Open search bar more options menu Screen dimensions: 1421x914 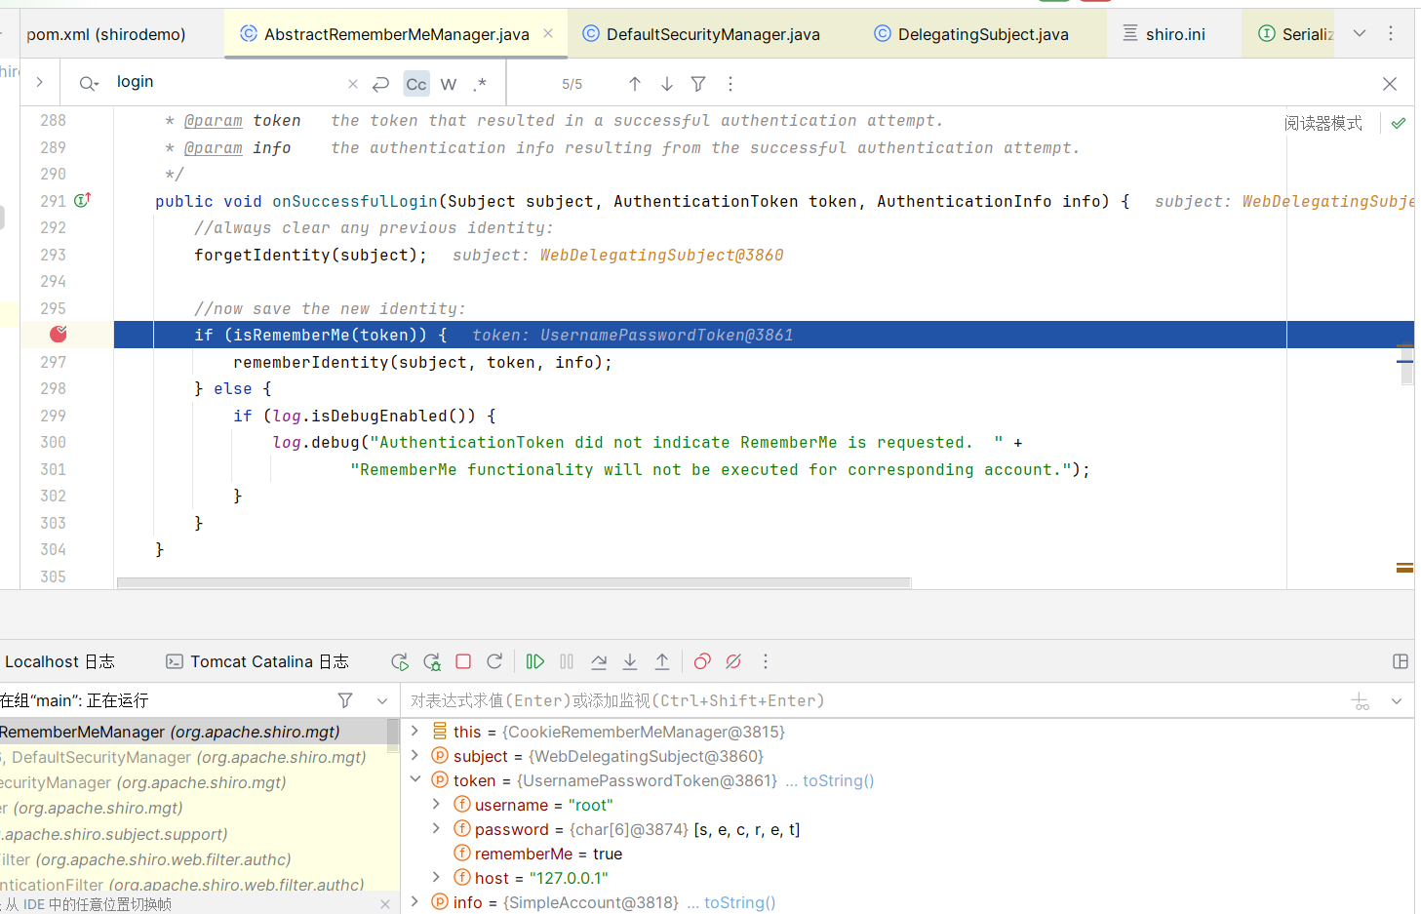(x=730, y=84)
